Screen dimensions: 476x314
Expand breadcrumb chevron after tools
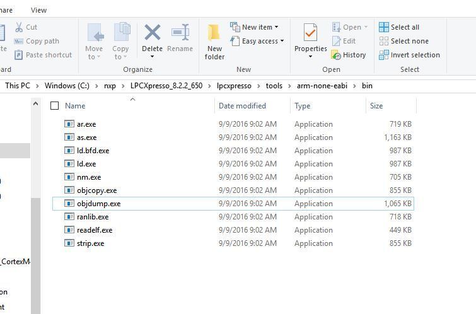pyautogui.click(x=289, y=86)
